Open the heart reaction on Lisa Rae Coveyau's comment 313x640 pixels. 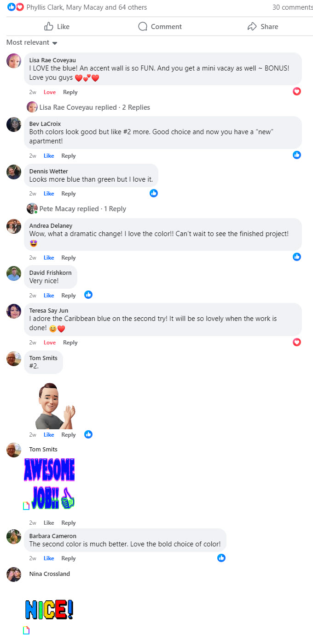[297, 91]
